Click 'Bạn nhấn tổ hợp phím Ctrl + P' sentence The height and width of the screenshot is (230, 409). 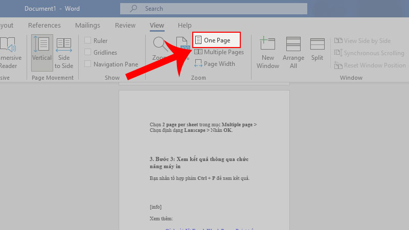[199, 178]
